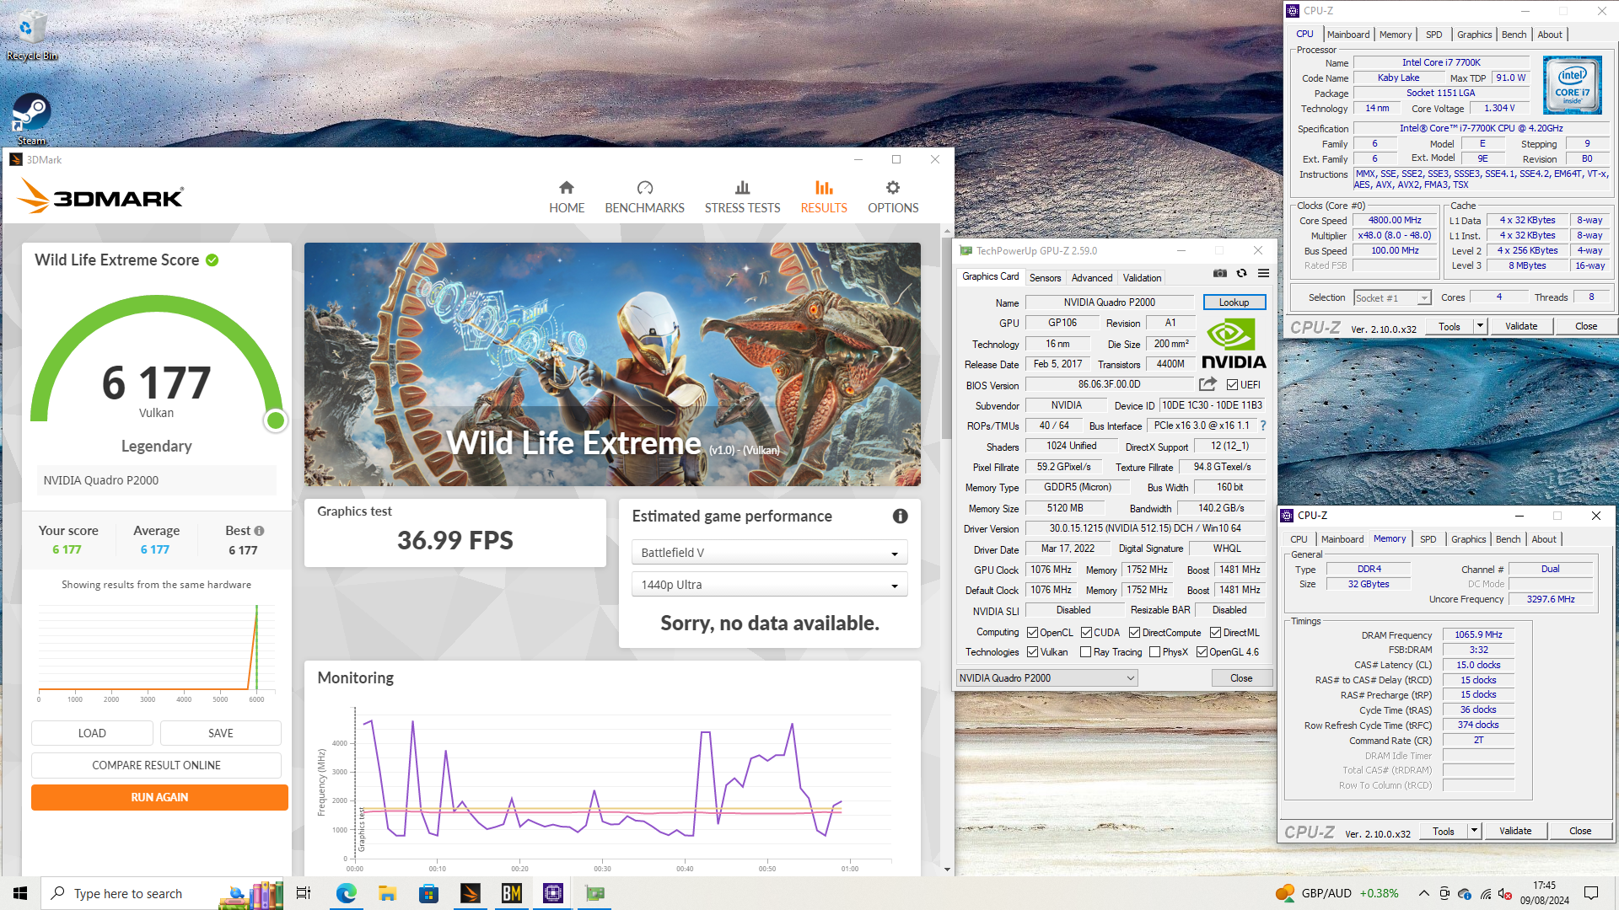Viewport: 1619px width, 910px height.
Task: Toggle the UEFI checkbox in GPU-Z
Action: pos(1232,385)
